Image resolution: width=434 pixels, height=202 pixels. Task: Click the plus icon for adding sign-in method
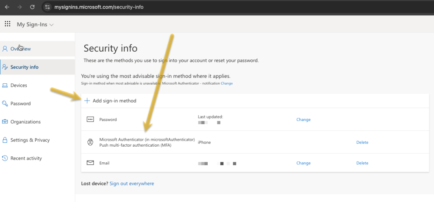[87, 101]
